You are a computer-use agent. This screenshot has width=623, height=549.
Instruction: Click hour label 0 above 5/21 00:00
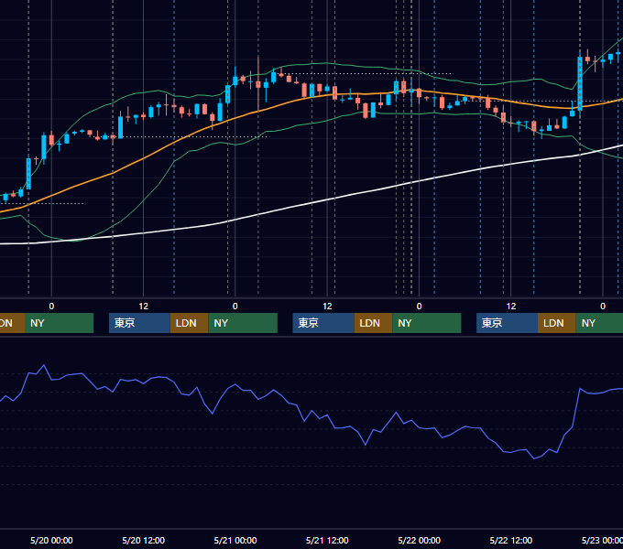pyautogui.click(x=235, y=307)
